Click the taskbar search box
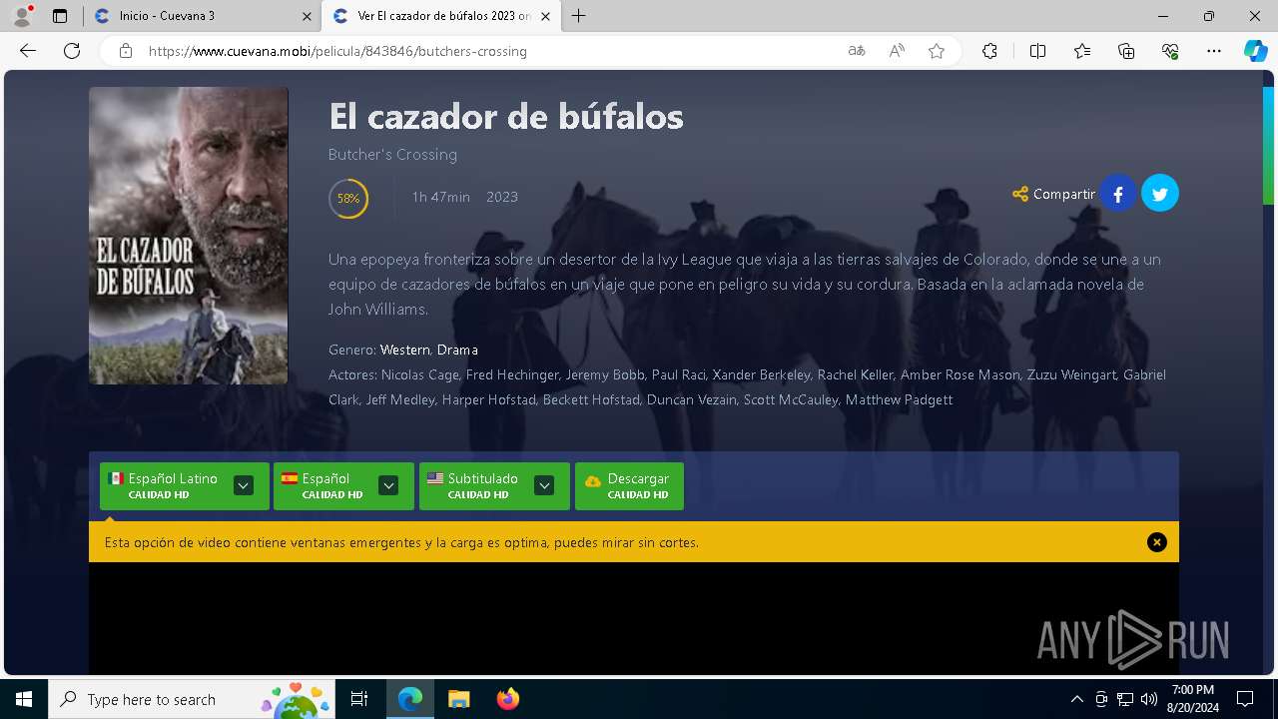The image size is (1278, 719). click(x=190, y=699)
